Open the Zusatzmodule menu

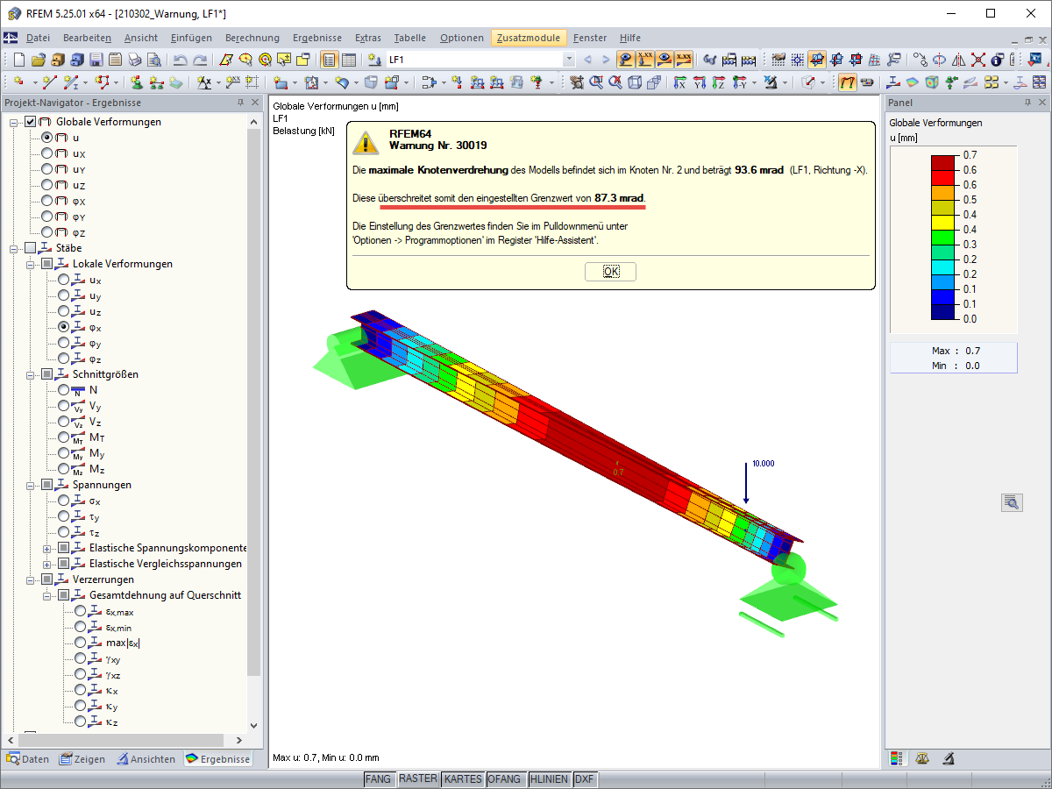[x=529, y=38]
